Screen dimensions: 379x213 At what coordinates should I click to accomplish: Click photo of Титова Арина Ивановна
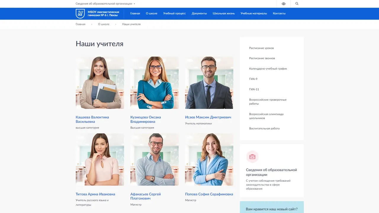pyautogui.click(x=100, y=159)
